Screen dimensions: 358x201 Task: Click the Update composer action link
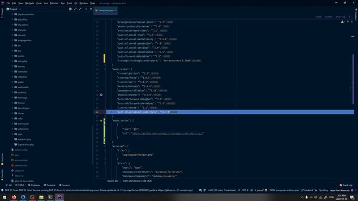click(x=328, y=17)
